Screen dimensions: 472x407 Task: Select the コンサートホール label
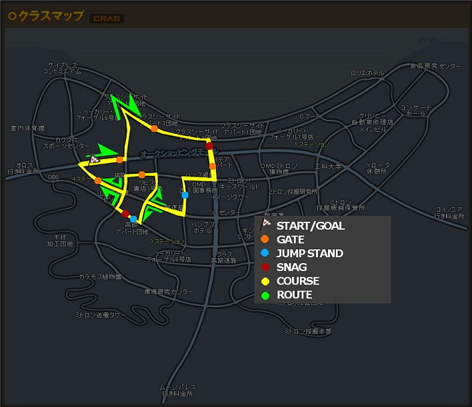[x=416, y=111]
